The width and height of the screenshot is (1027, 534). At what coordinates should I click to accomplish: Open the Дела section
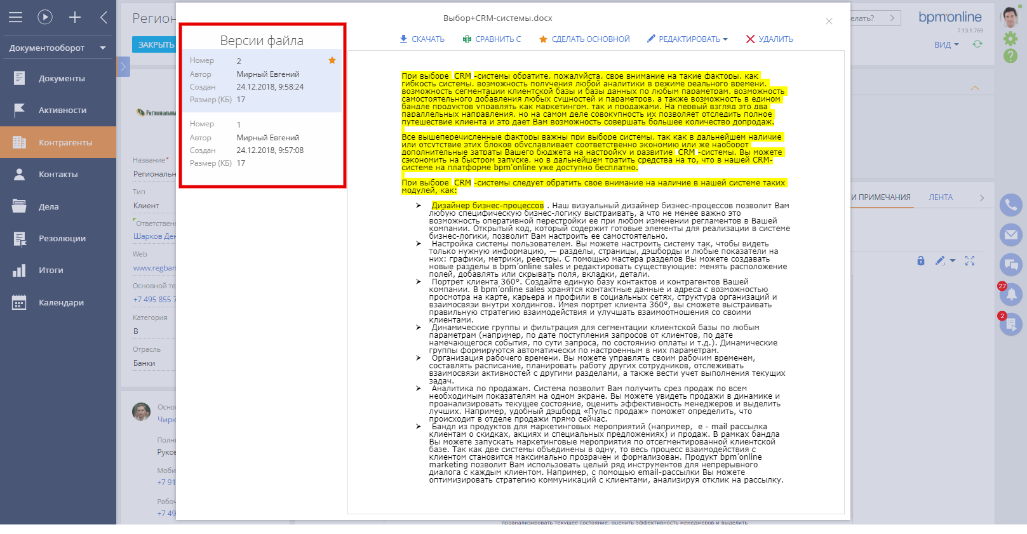tap(58, 206)
